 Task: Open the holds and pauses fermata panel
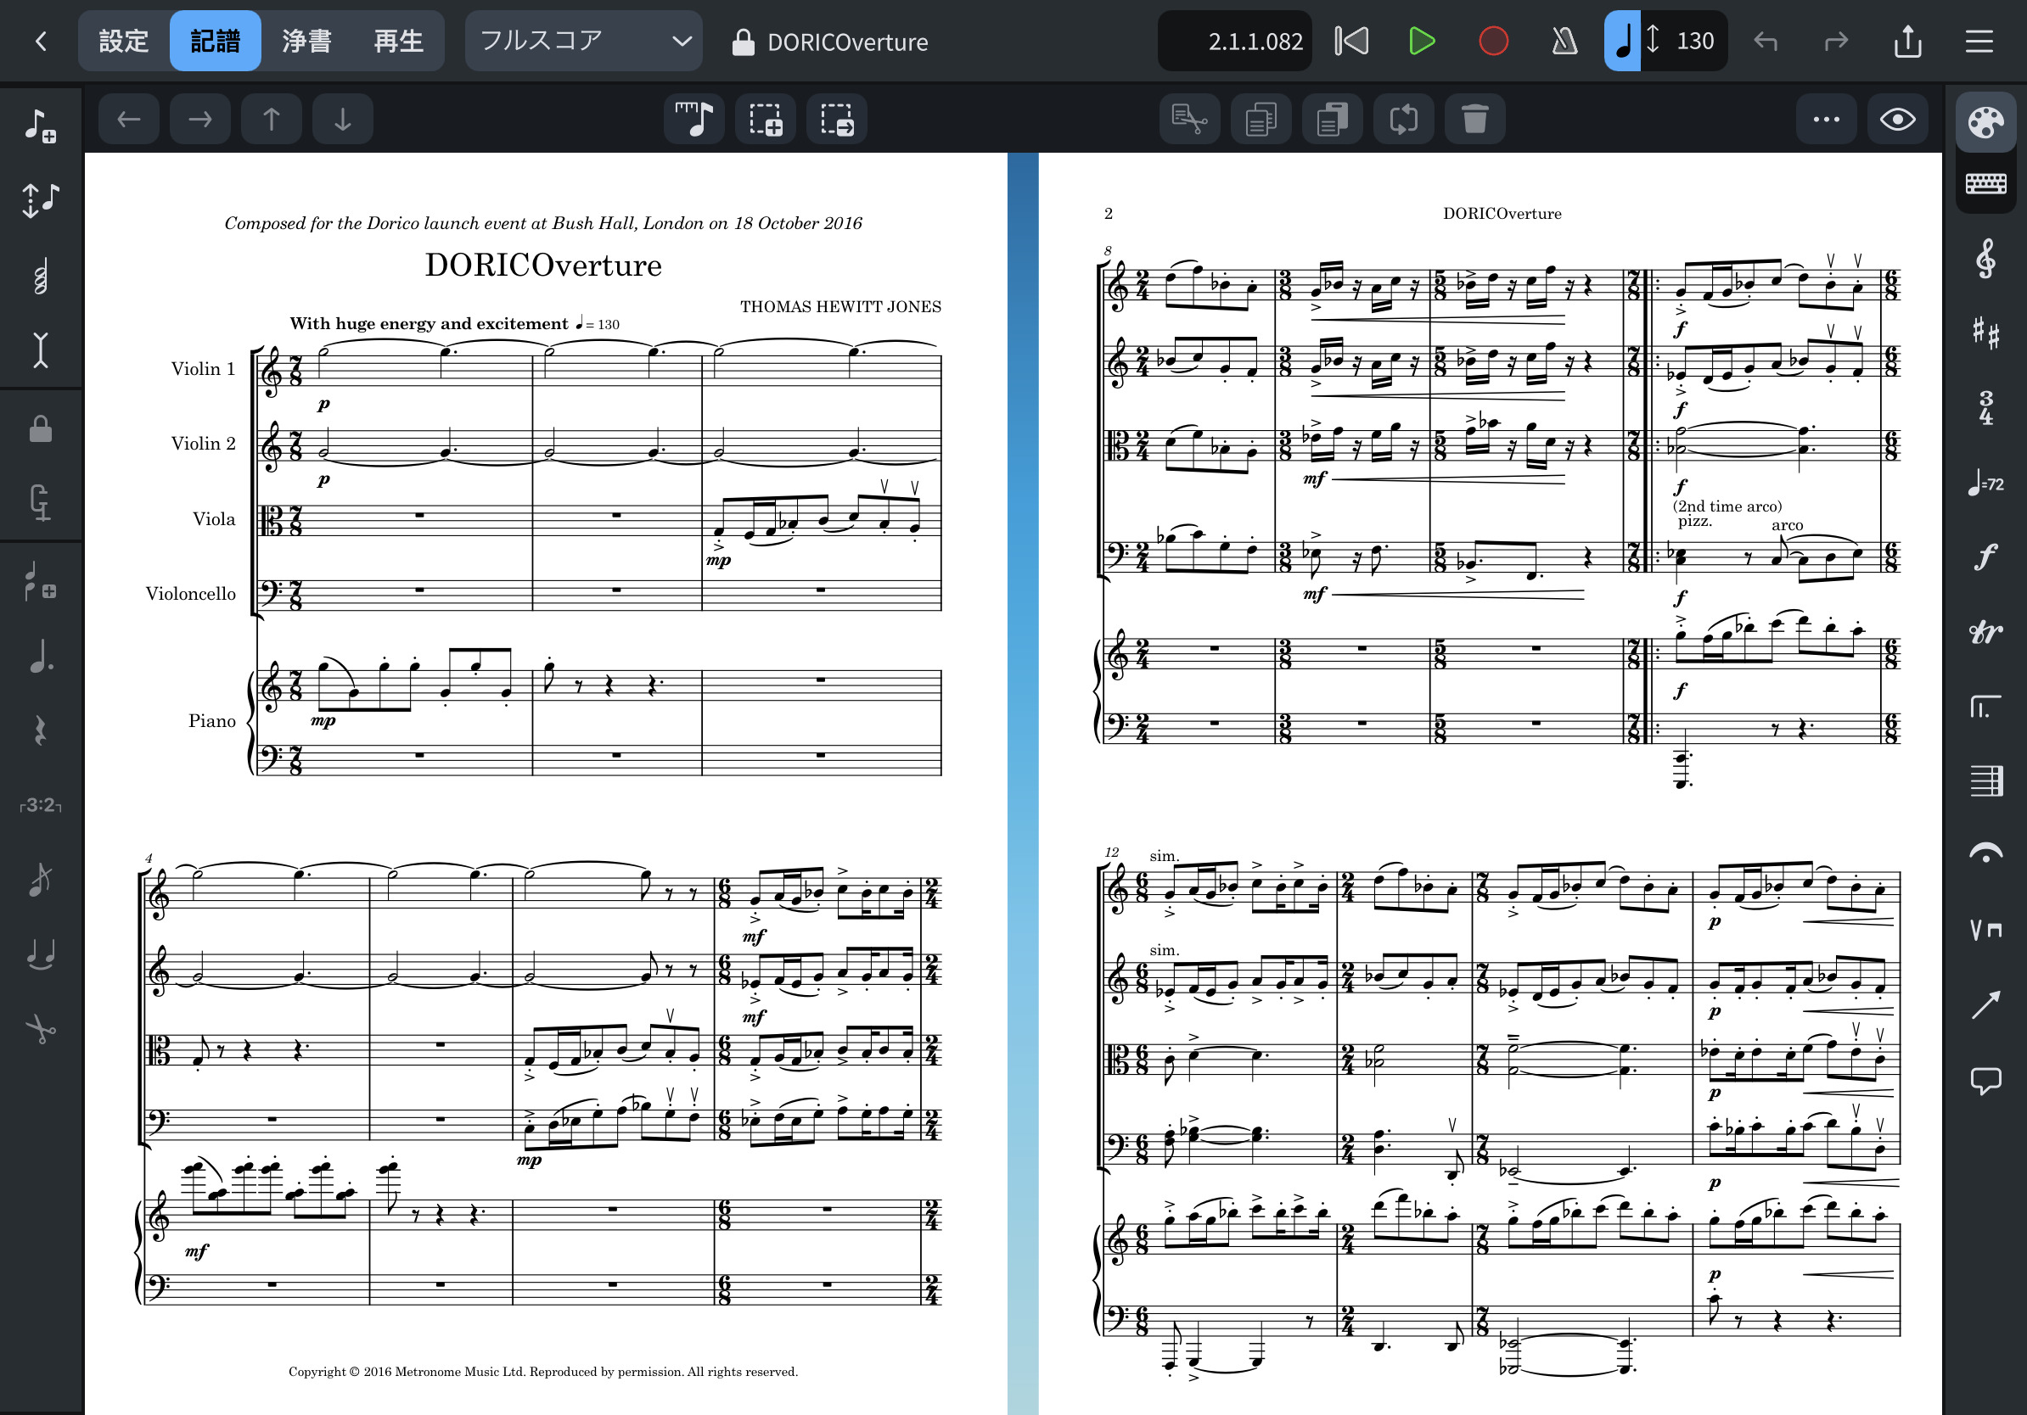(x=1985, y=854)
